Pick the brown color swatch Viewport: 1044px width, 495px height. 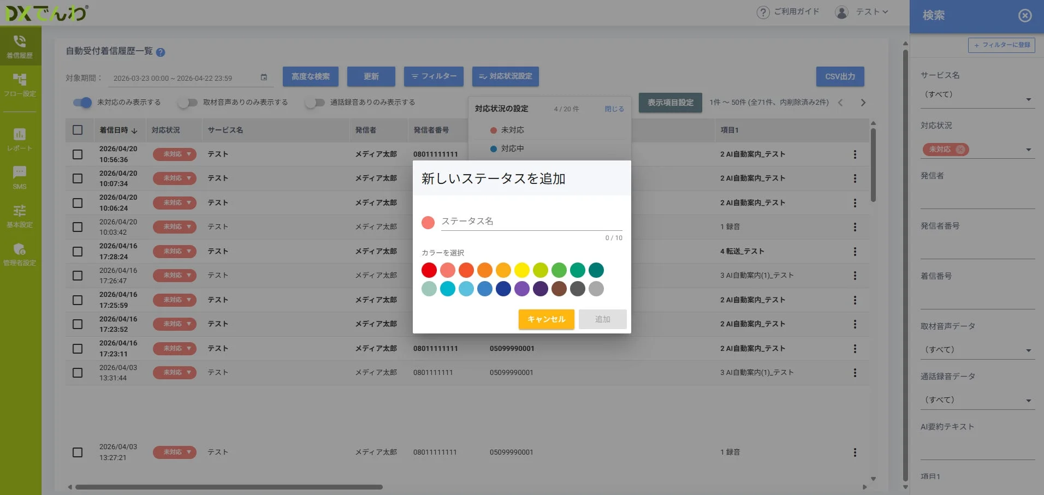pos(559,289)
